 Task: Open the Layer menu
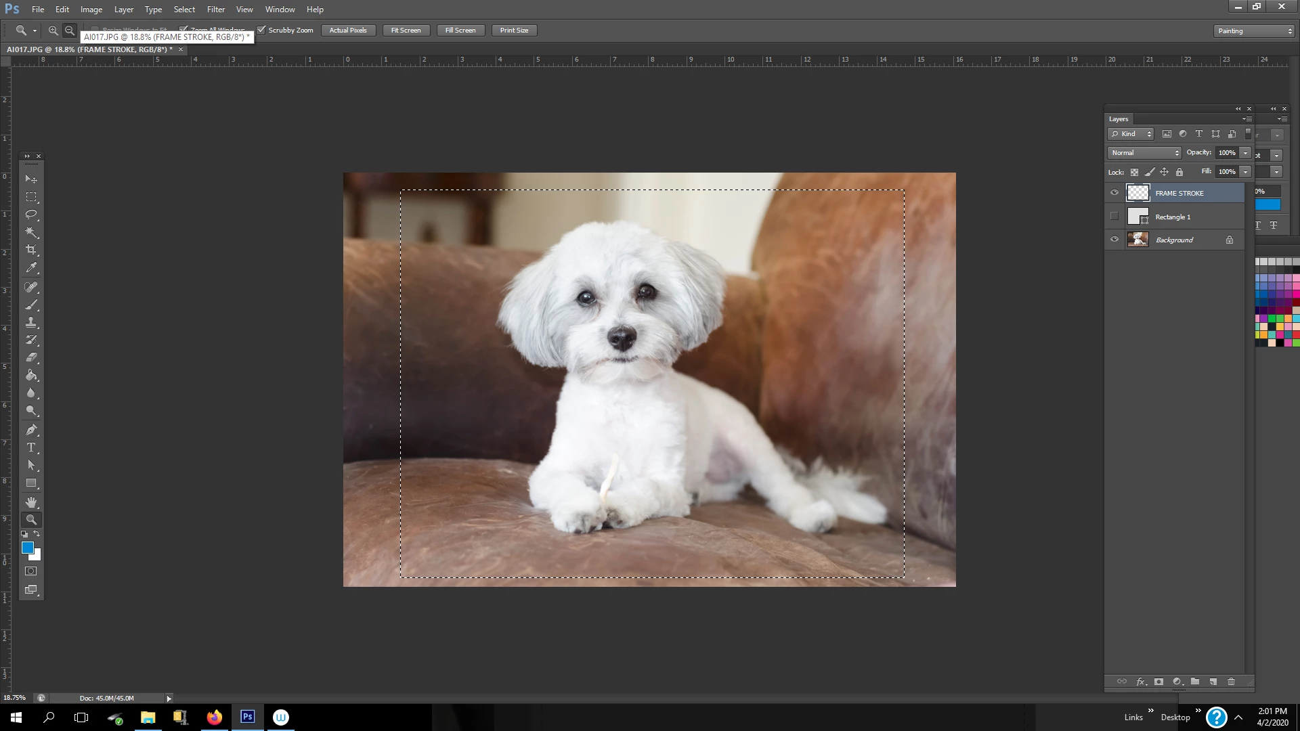click(x=123, y=9)
